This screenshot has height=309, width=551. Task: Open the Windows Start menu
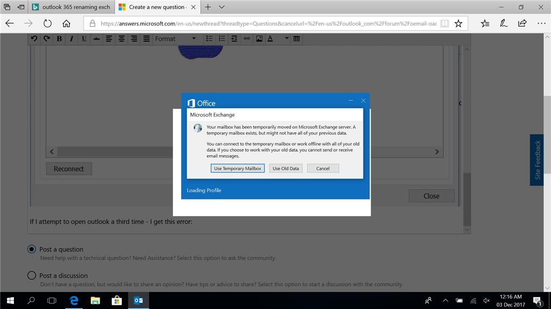pos(10,300)
